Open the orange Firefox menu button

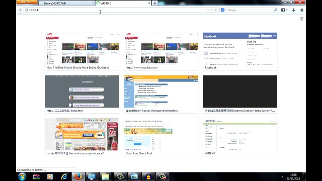[x=27, y=2]
